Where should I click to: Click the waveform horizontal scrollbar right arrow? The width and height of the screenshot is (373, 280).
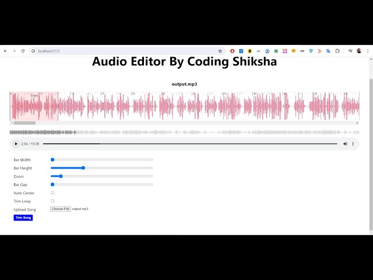click(x=357, y=123)
